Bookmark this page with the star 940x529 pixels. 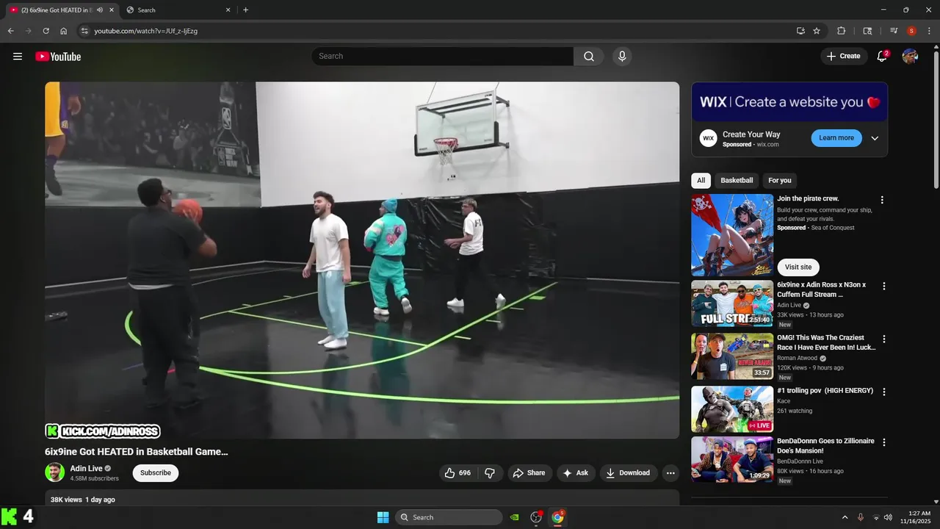[817, 31]
